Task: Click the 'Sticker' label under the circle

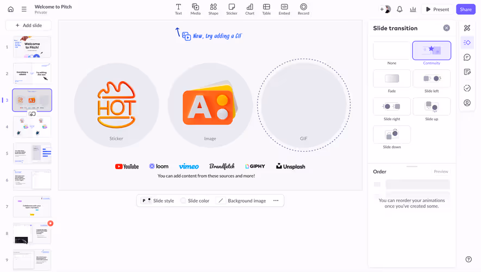Action: coord(116,139)
